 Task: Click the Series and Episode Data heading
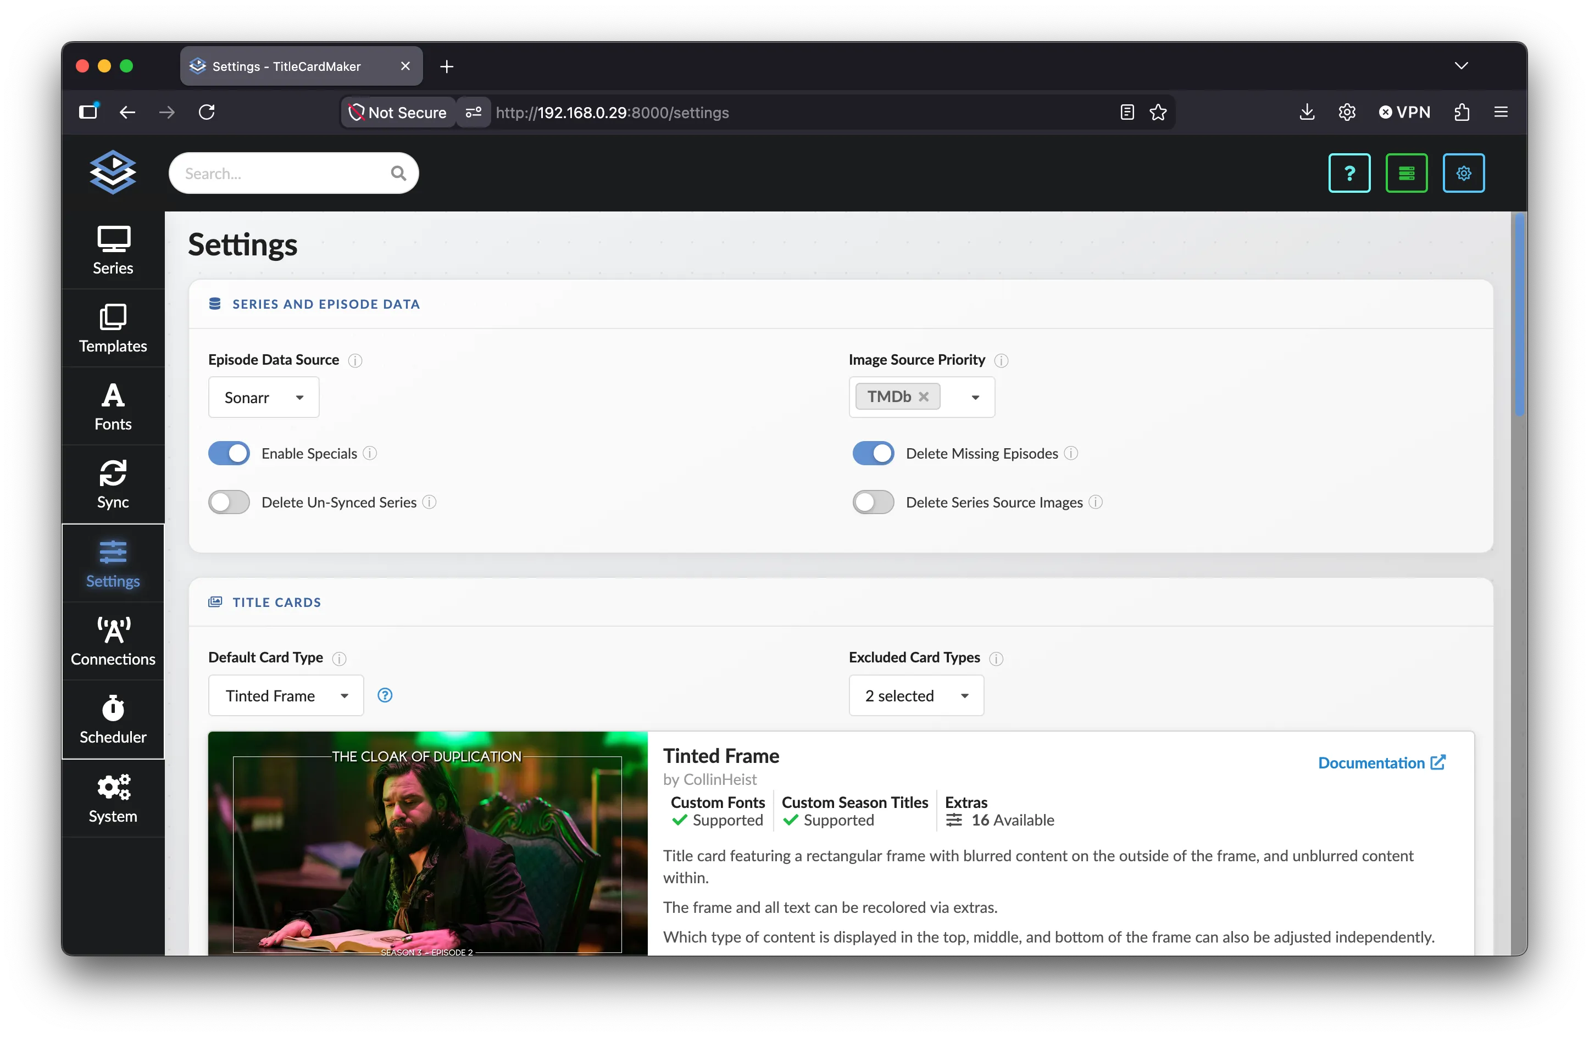[326, 304]
